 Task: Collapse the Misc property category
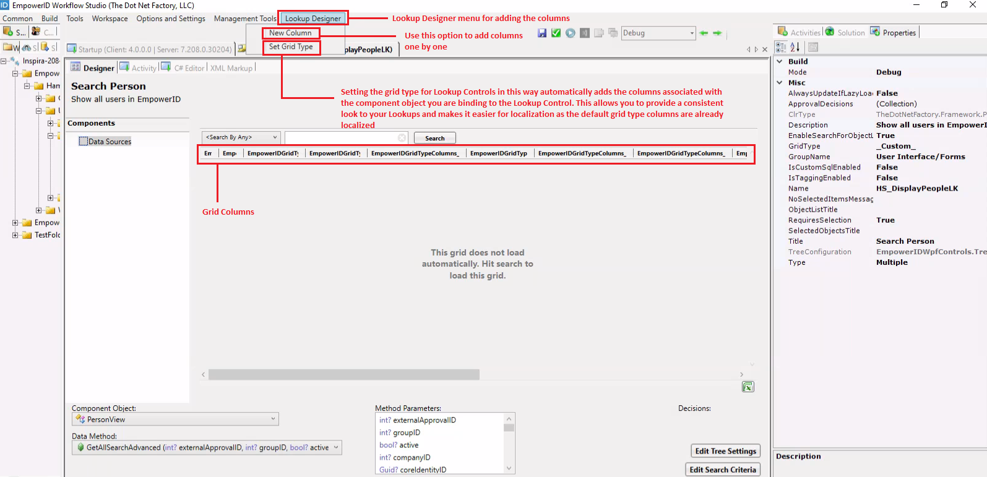click(x=780, y=83)
